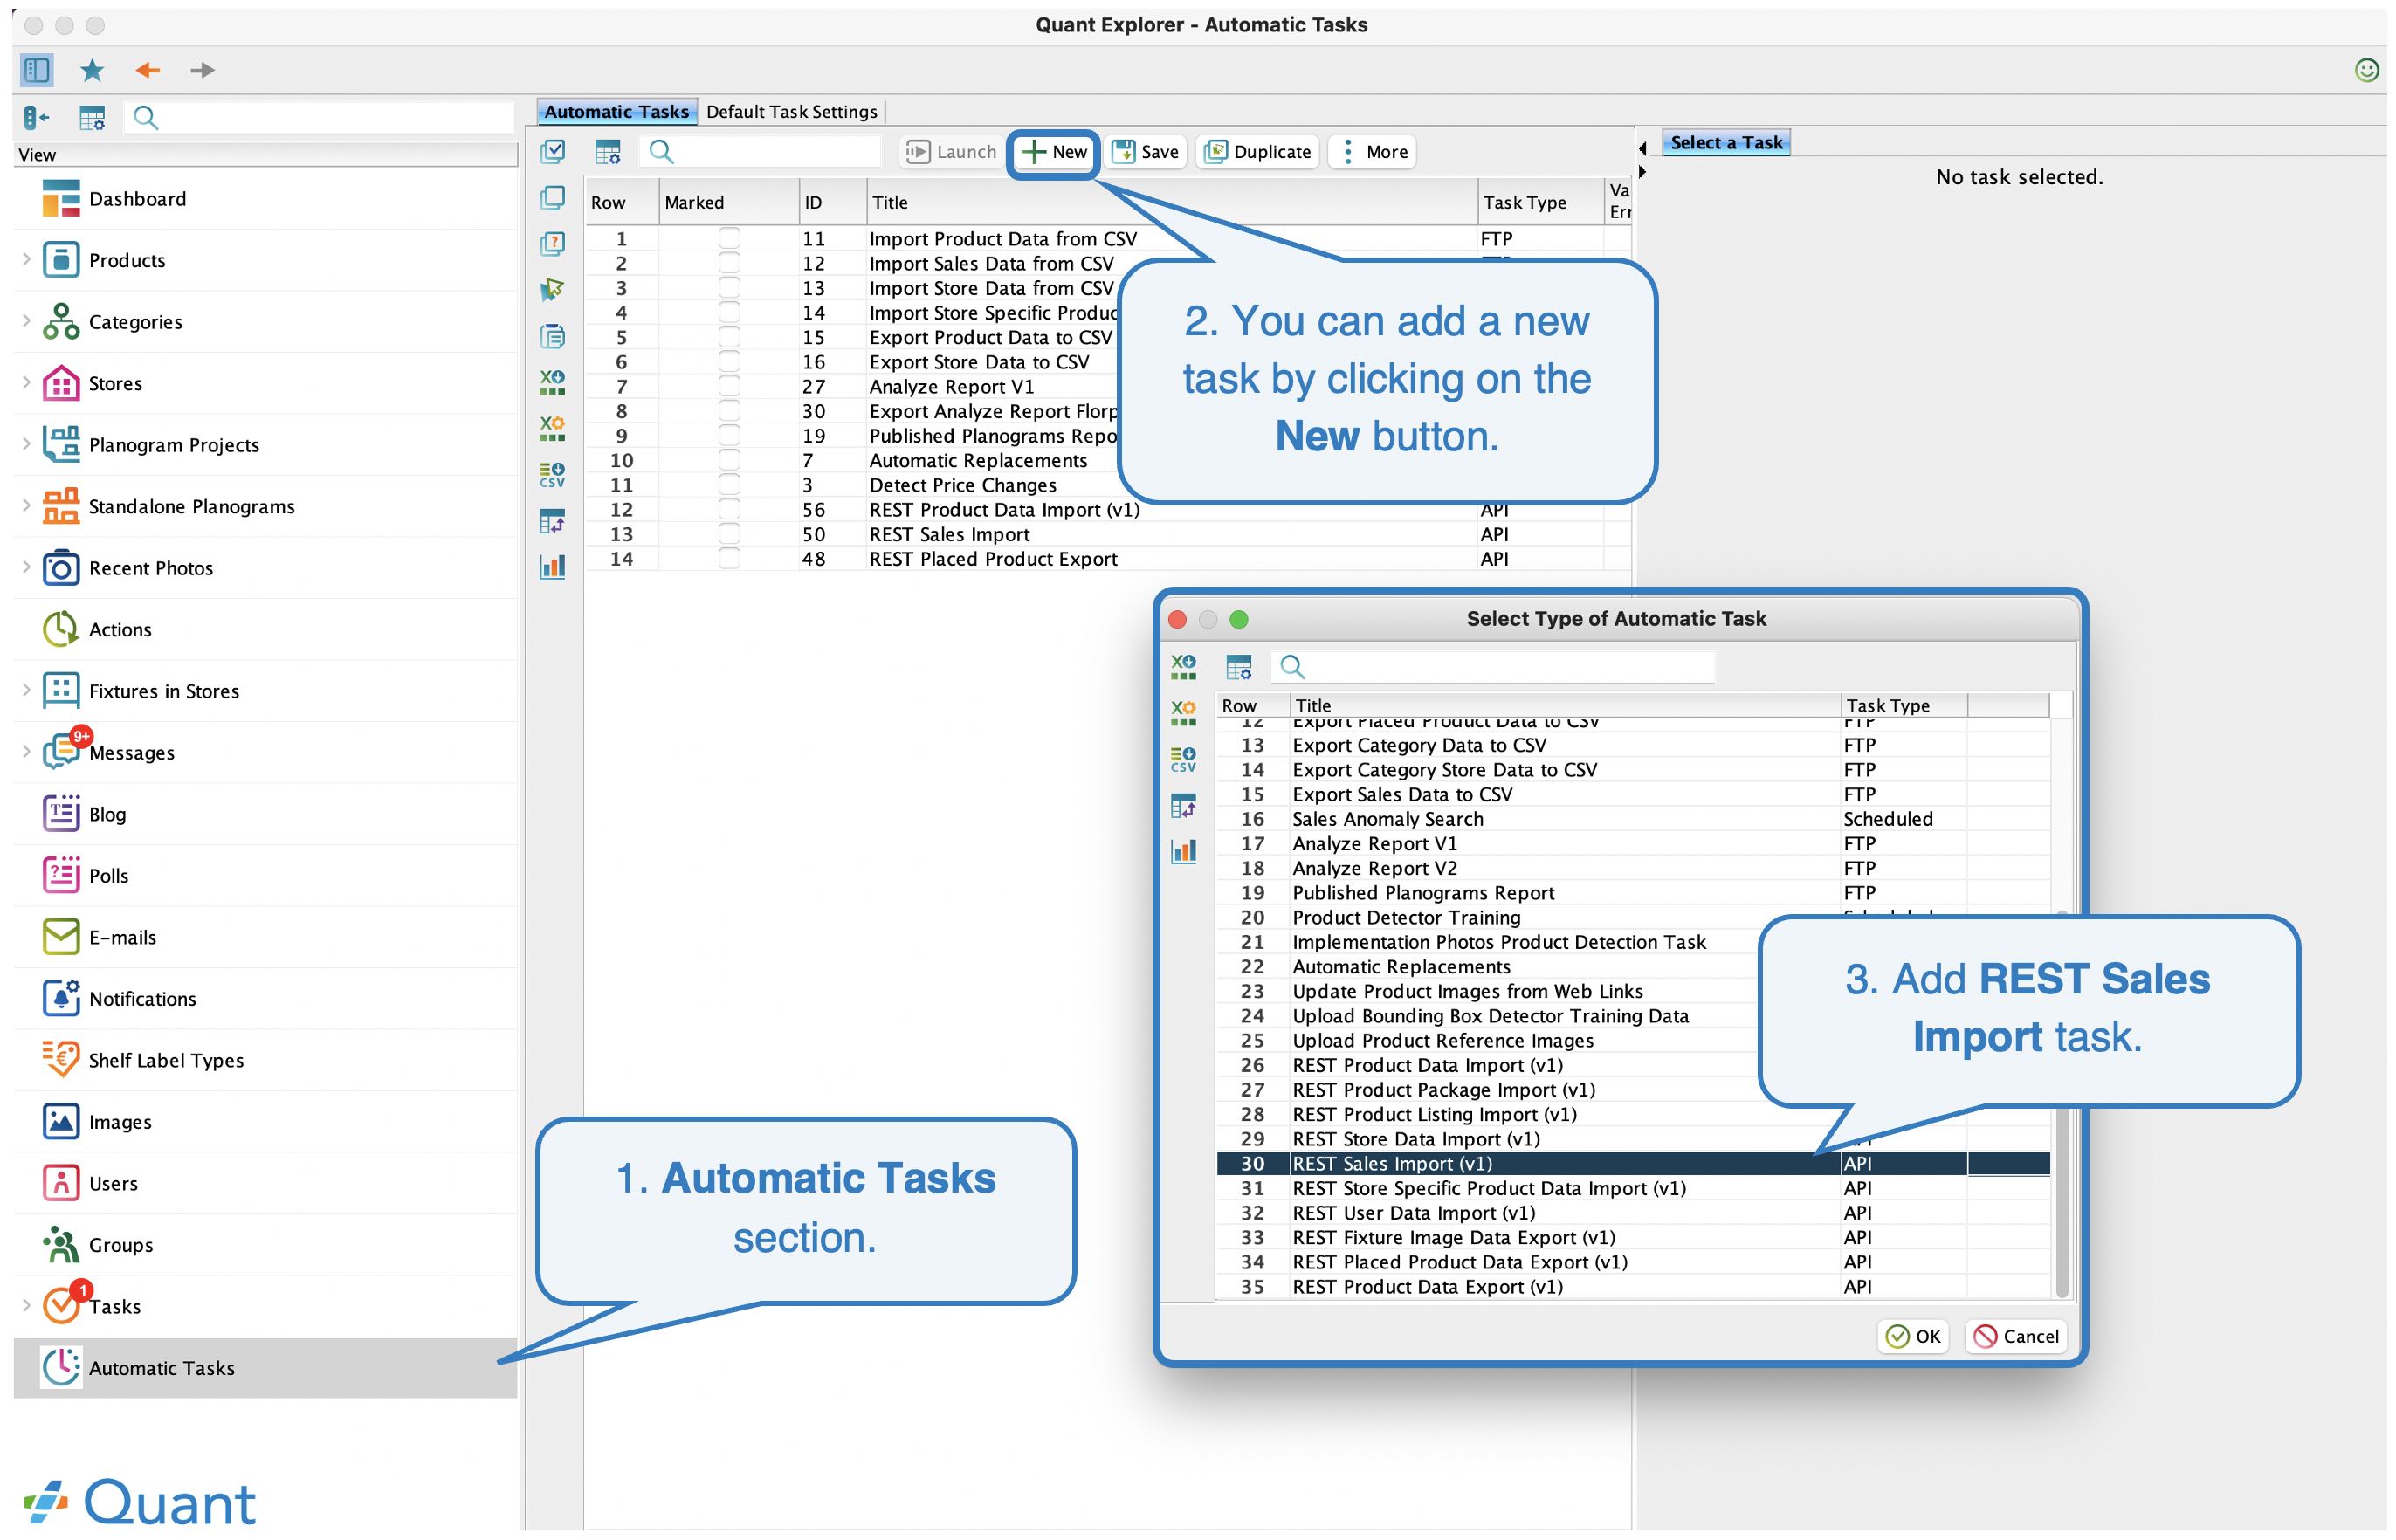Viewport: 2396px width, 1540px height.
Task: Switch to the Default Task Settings tab
Action: click(x=791, y=112)
